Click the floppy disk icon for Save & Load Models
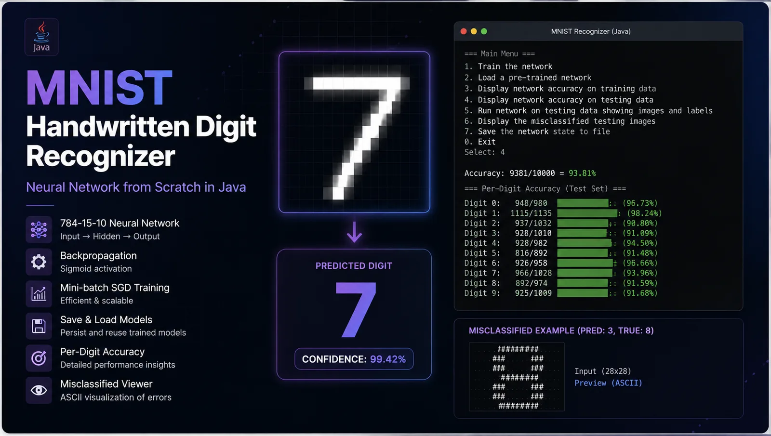This screenshot has height=436, width=771. point(39,326)
